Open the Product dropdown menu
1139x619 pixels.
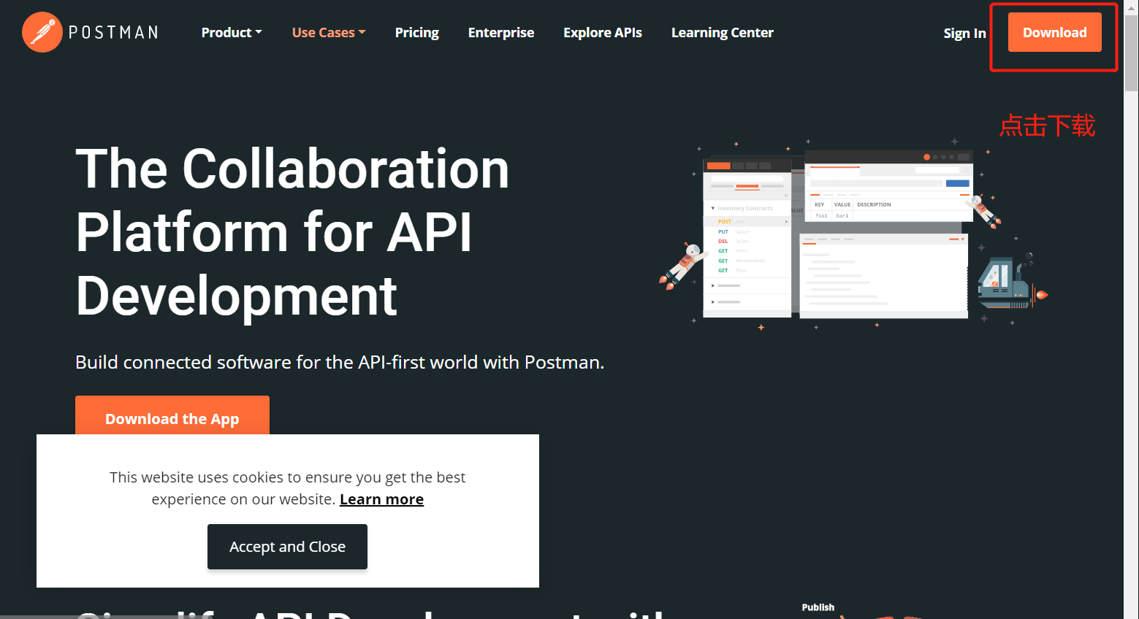click(232, 33)
